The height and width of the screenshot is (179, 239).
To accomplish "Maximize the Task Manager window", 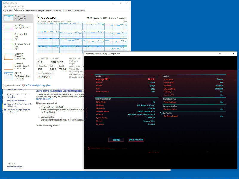I will click(120, 3).
